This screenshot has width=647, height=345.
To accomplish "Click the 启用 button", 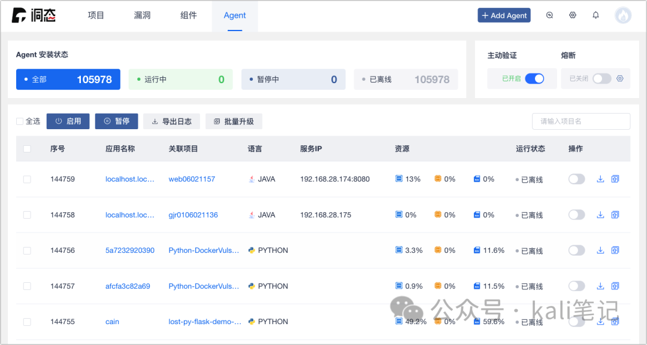I will tap(68, 121).
